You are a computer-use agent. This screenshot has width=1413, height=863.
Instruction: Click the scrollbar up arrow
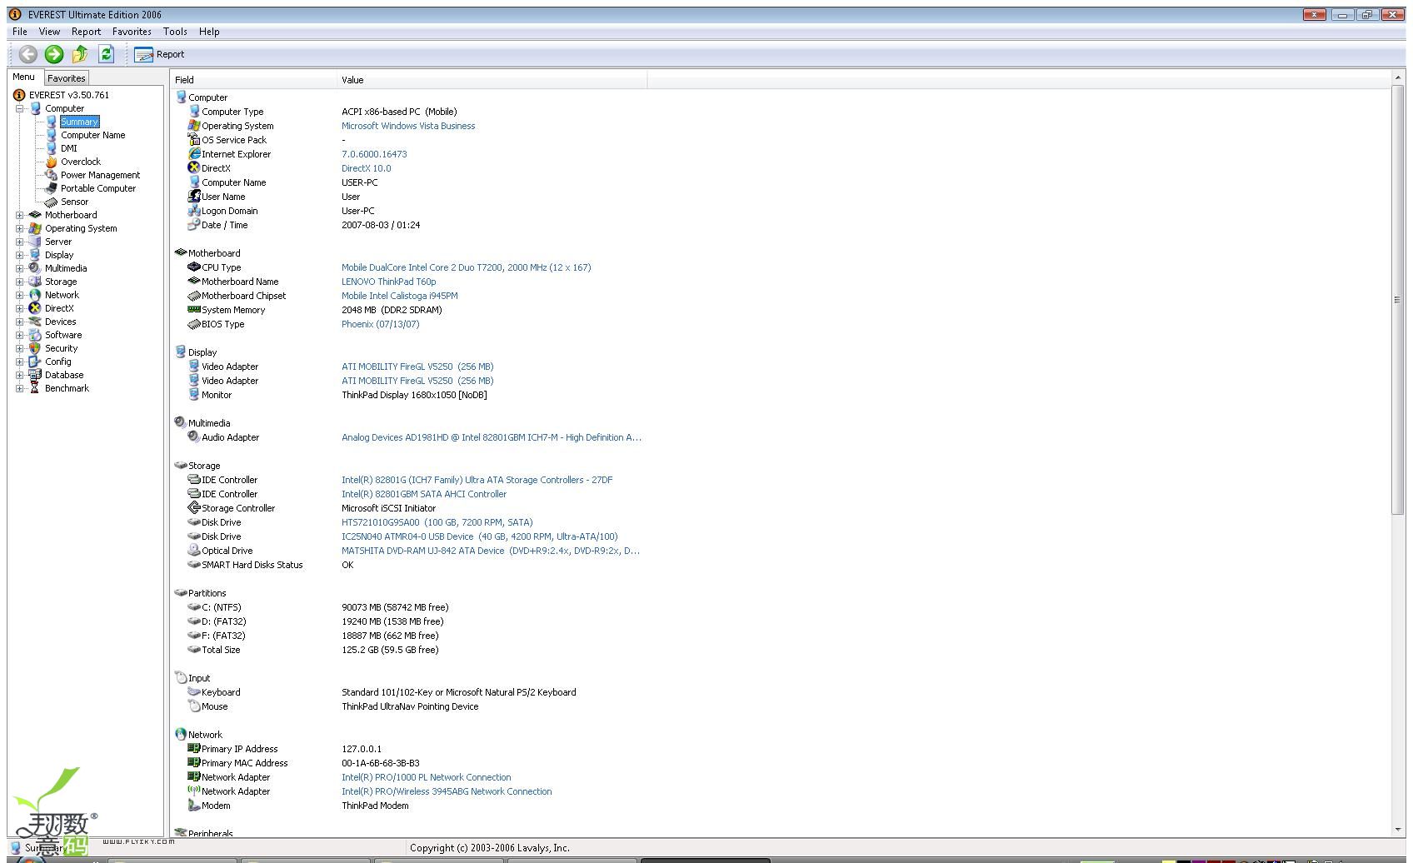point(1398,77)
